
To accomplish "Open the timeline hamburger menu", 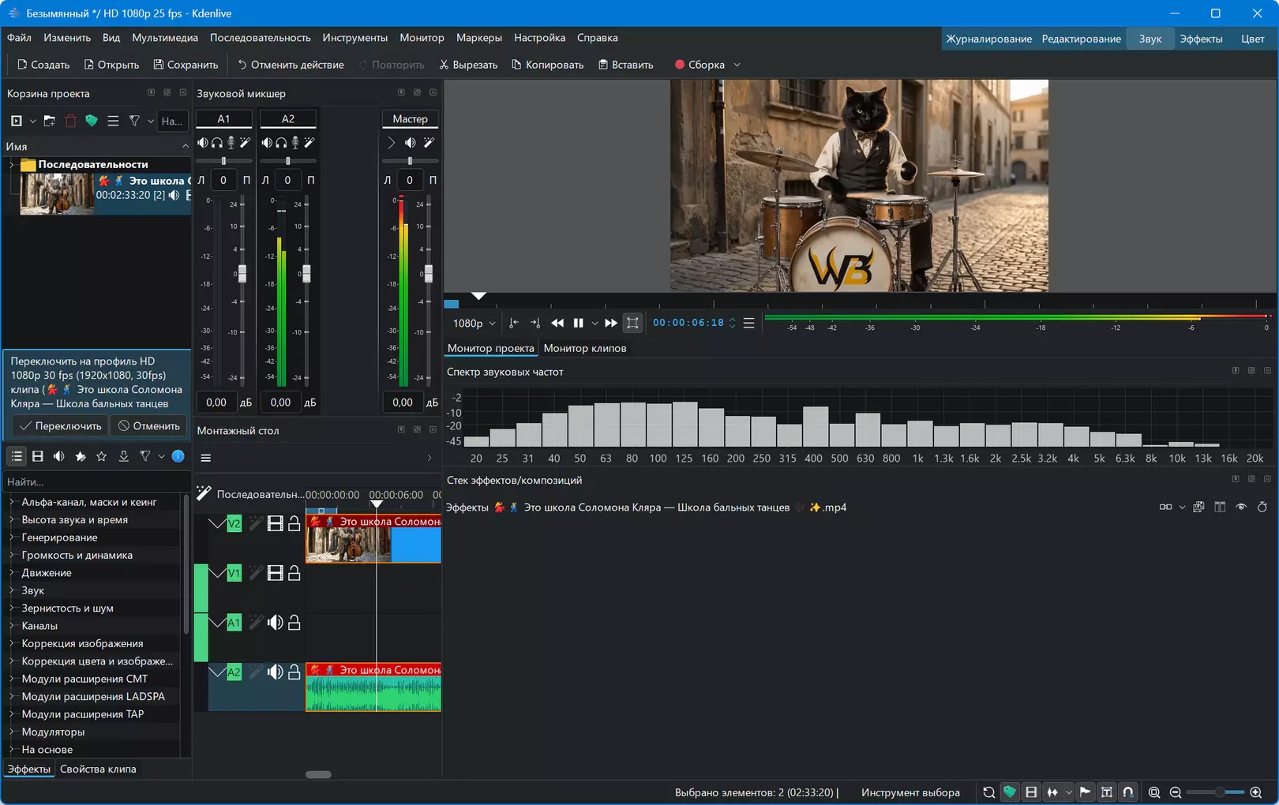I will [206, 458].
